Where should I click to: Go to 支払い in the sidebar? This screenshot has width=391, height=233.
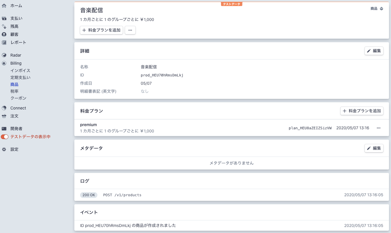(16, 18)
